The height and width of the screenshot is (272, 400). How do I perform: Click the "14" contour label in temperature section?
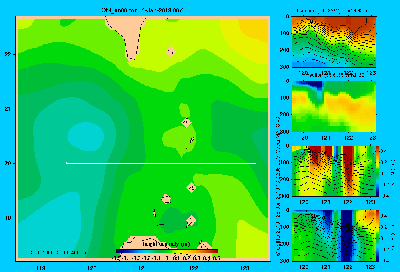[x=332, y=62]
